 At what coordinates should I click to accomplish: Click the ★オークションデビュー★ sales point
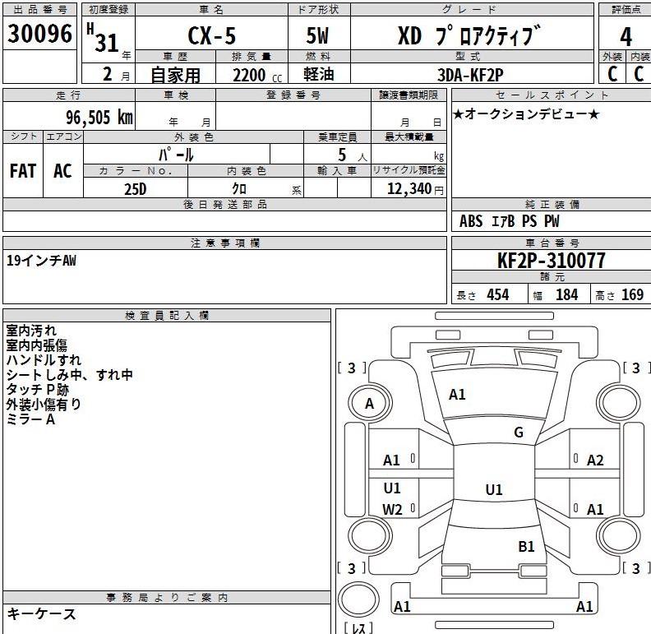525,113
